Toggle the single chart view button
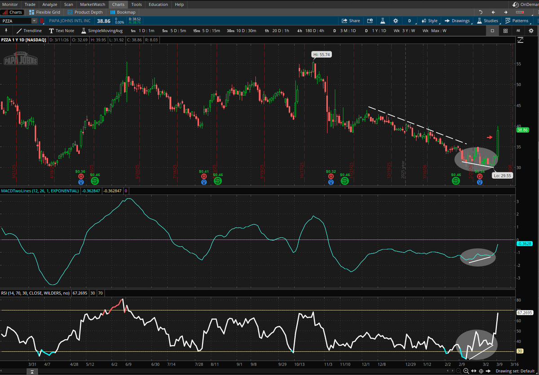The image size is (539, 375). tap(492, 31)
